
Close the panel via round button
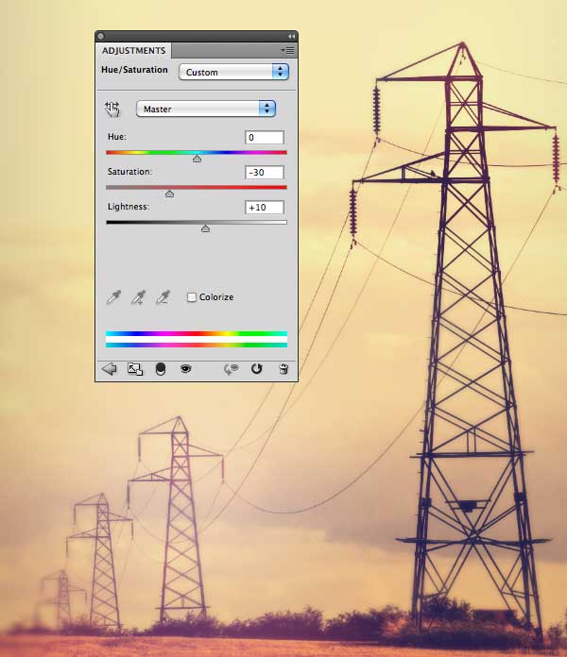101,36
